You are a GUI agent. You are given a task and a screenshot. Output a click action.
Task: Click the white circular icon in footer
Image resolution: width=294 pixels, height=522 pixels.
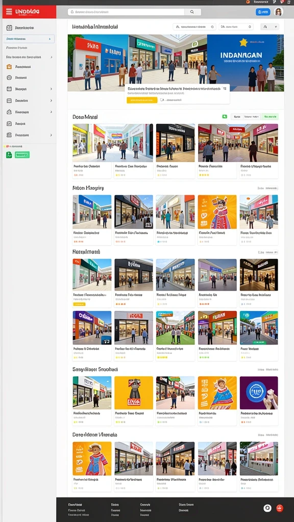pyautogui.click(x=267, y=508)
